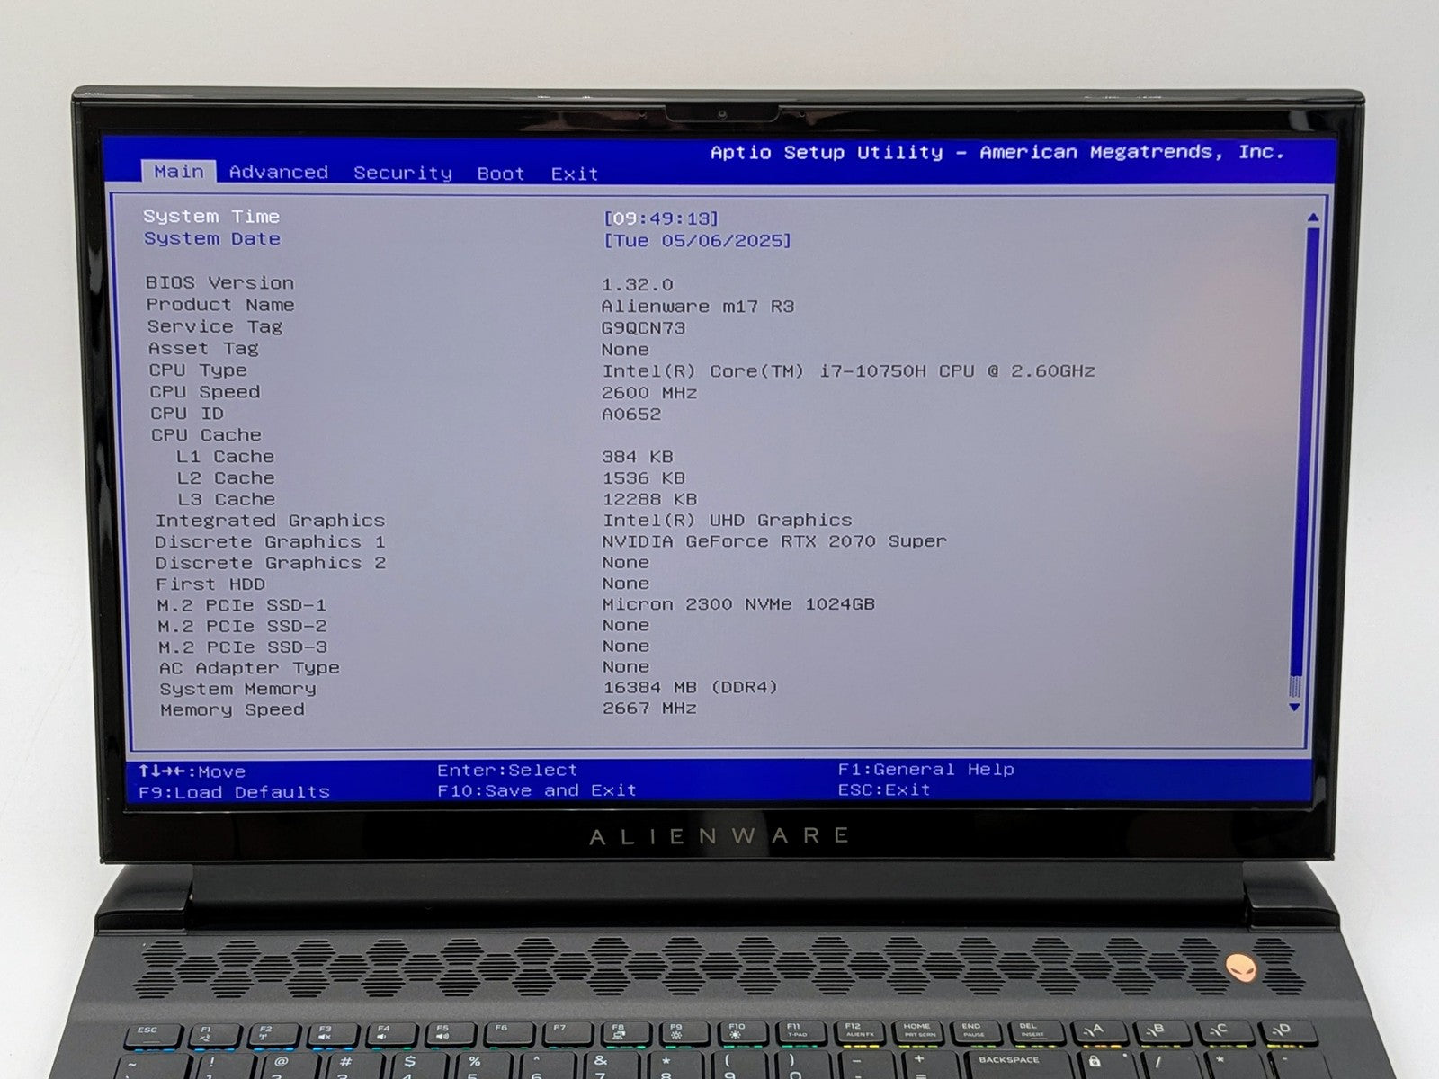1439x1079 pixels.
Task: Open the Advanced tab
Action: pyautogui.click(x=279, y=173)
